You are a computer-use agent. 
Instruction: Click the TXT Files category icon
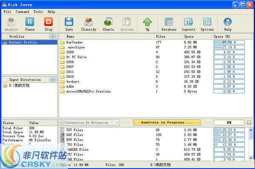tap(62, 130)
